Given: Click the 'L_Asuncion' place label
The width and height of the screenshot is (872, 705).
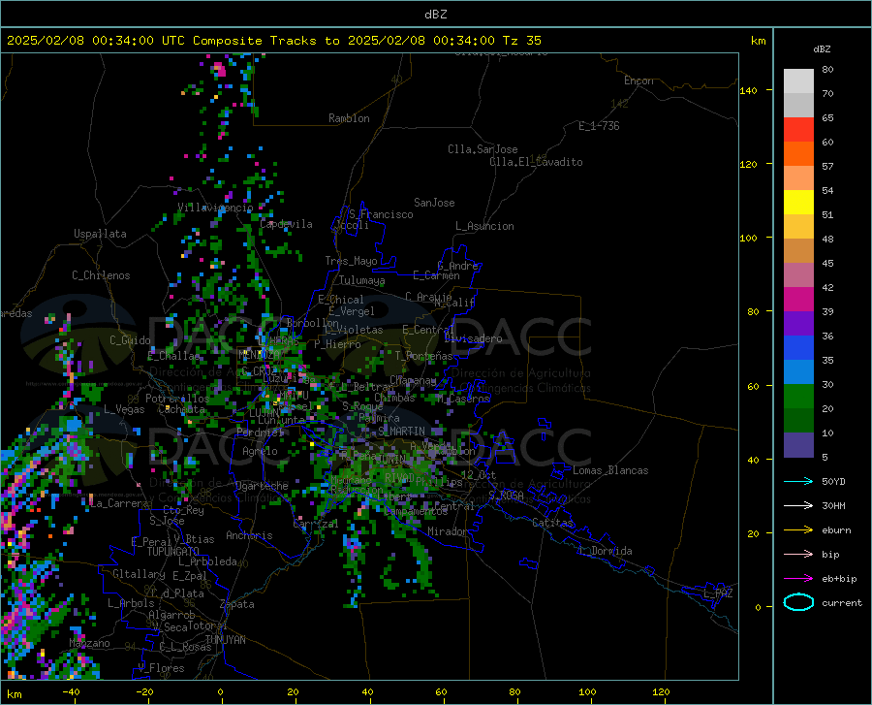Looking at the screenshot, I should (484, 226).
